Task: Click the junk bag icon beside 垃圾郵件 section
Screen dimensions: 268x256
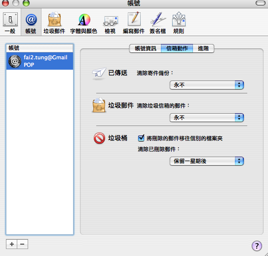Action: point(99,105)
